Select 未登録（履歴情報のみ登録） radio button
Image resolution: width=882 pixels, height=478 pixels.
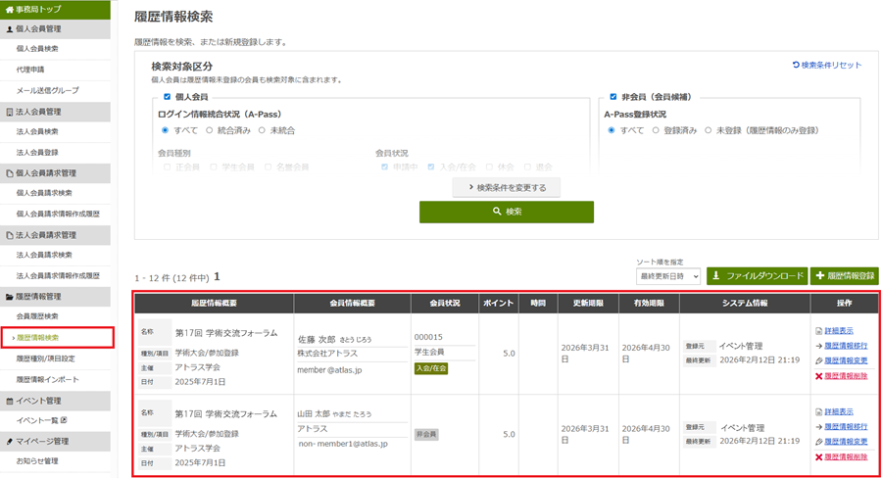pos(709,130)
